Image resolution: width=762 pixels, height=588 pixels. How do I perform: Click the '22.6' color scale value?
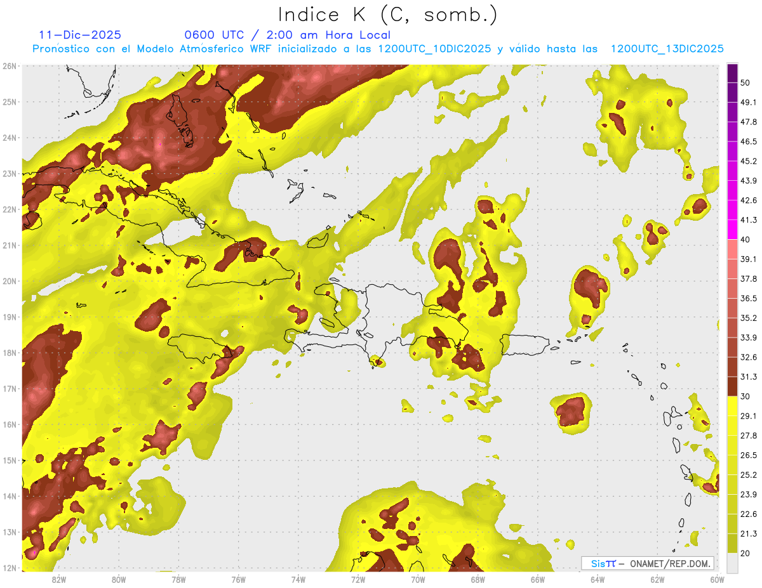pyautogui.click(x=749, y=514)
